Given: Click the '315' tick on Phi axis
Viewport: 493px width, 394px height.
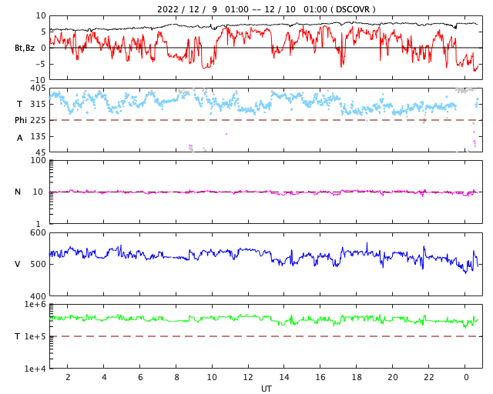Looking at the screenshot, I should tap(38, 104).
